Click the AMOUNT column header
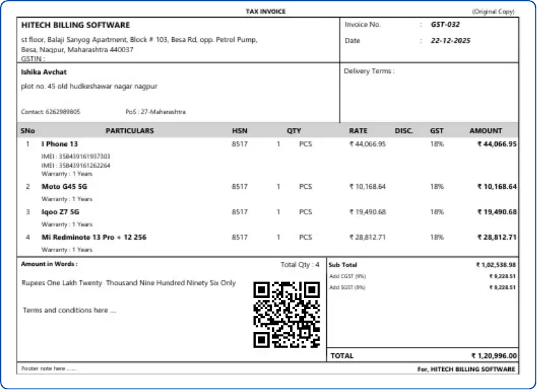This screenshot has width=537, height=390. pyautogui.click(x=485, y=131)
